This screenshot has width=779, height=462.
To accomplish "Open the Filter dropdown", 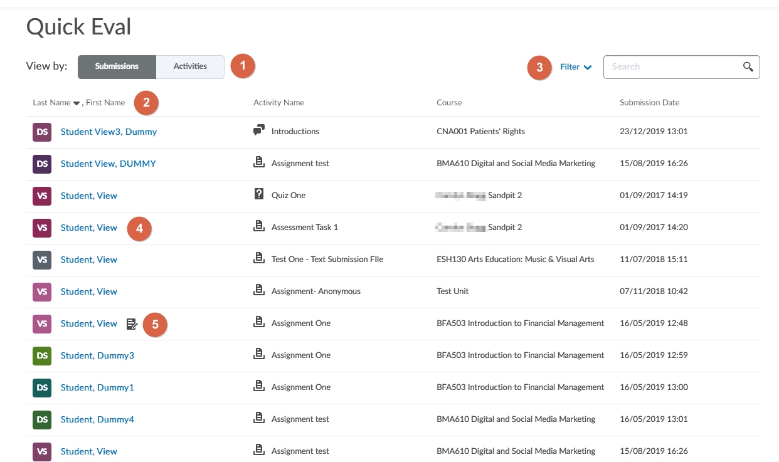I will tap(576, 67).
